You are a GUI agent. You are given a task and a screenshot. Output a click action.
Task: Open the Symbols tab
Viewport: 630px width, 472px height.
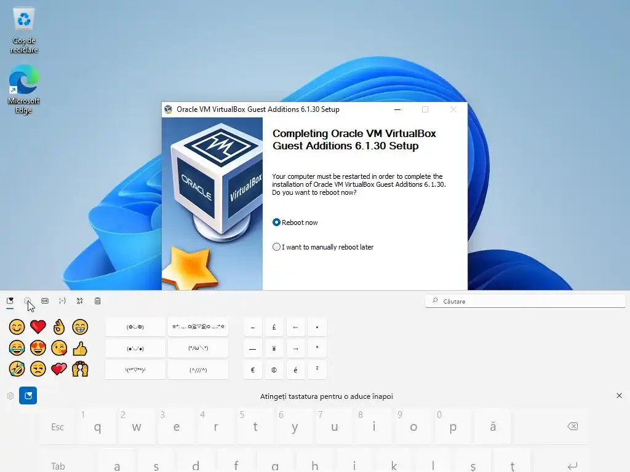[80, 301]
